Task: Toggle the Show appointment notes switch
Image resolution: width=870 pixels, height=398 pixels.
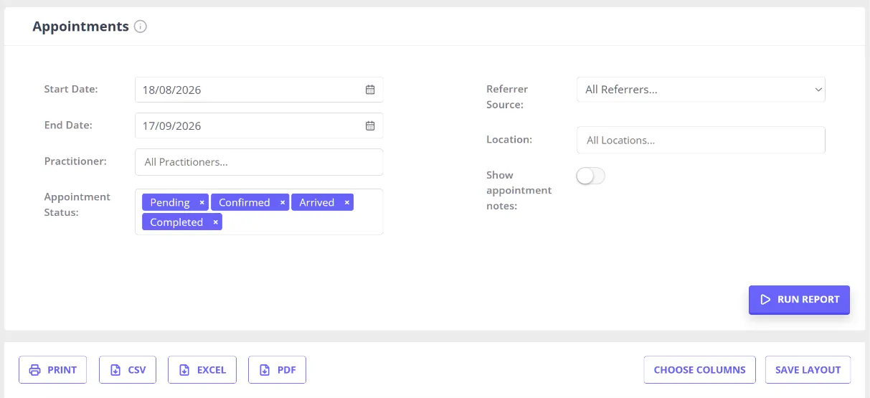Action: (x=591, y=176)
